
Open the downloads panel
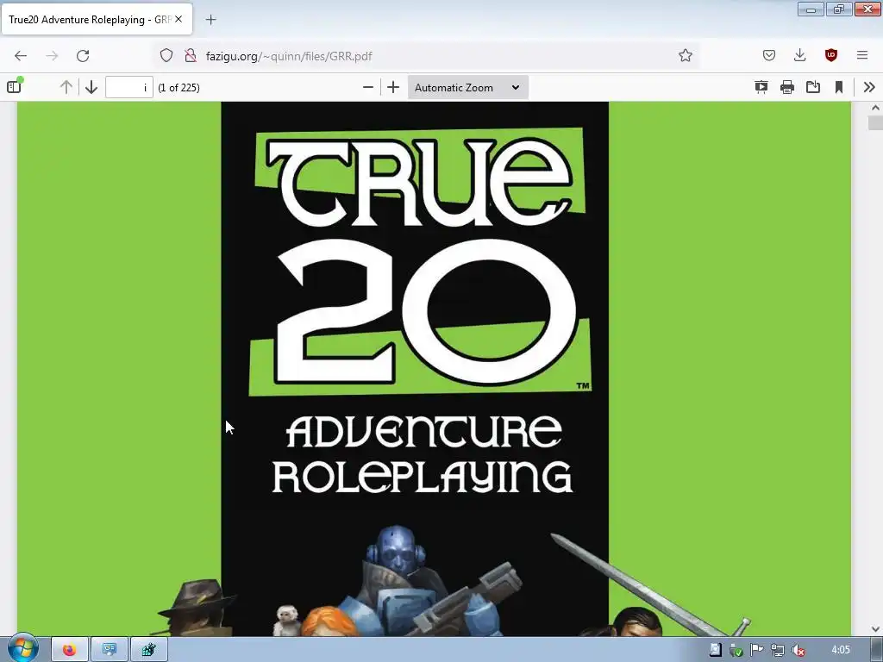(799, 55)
